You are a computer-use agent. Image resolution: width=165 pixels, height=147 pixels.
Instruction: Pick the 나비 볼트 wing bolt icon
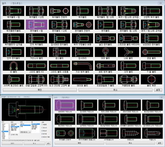point(128,52)
